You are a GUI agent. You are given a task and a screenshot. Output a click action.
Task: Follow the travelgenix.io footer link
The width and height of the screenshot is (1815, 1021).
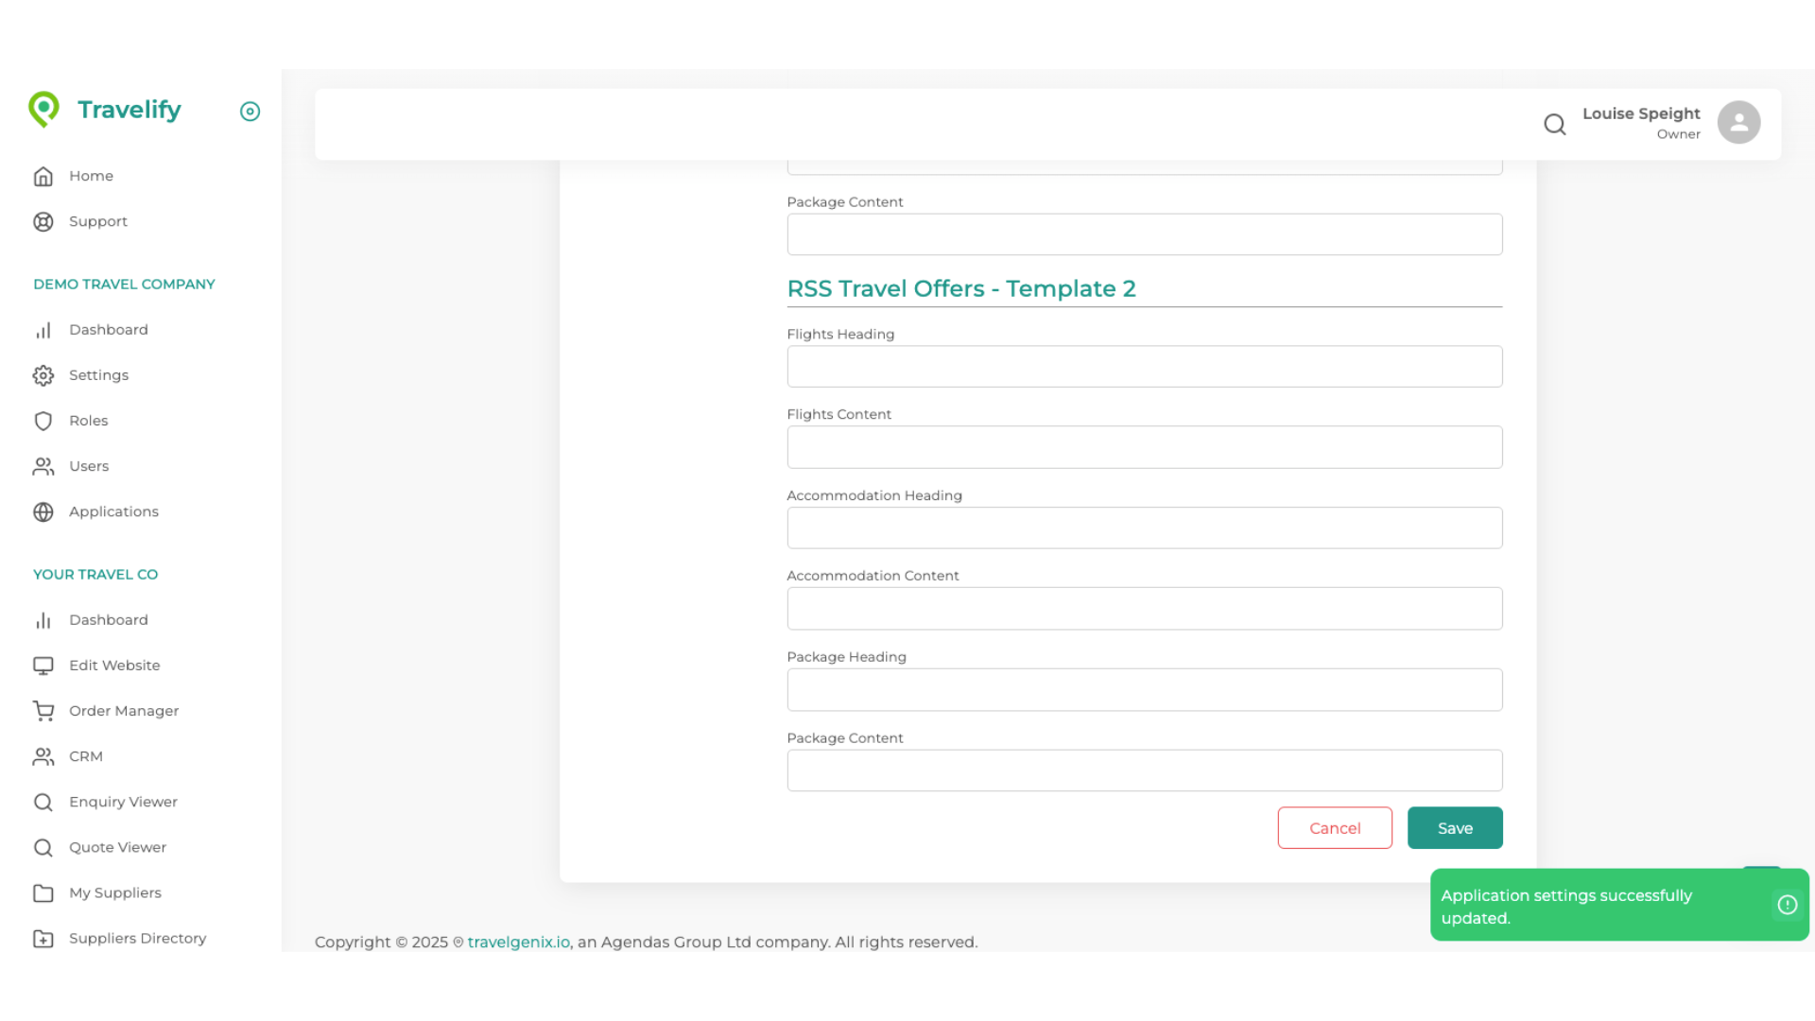(518, 942)
